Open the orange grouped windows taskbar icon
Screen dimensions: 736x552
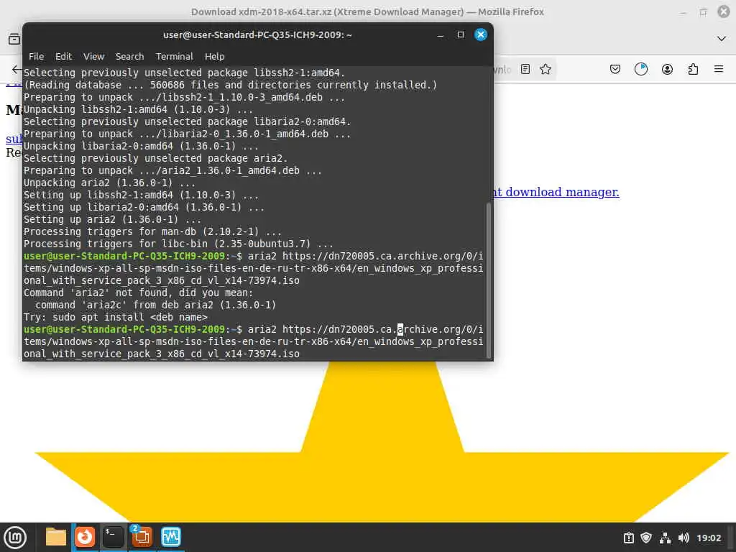[142, 537]
